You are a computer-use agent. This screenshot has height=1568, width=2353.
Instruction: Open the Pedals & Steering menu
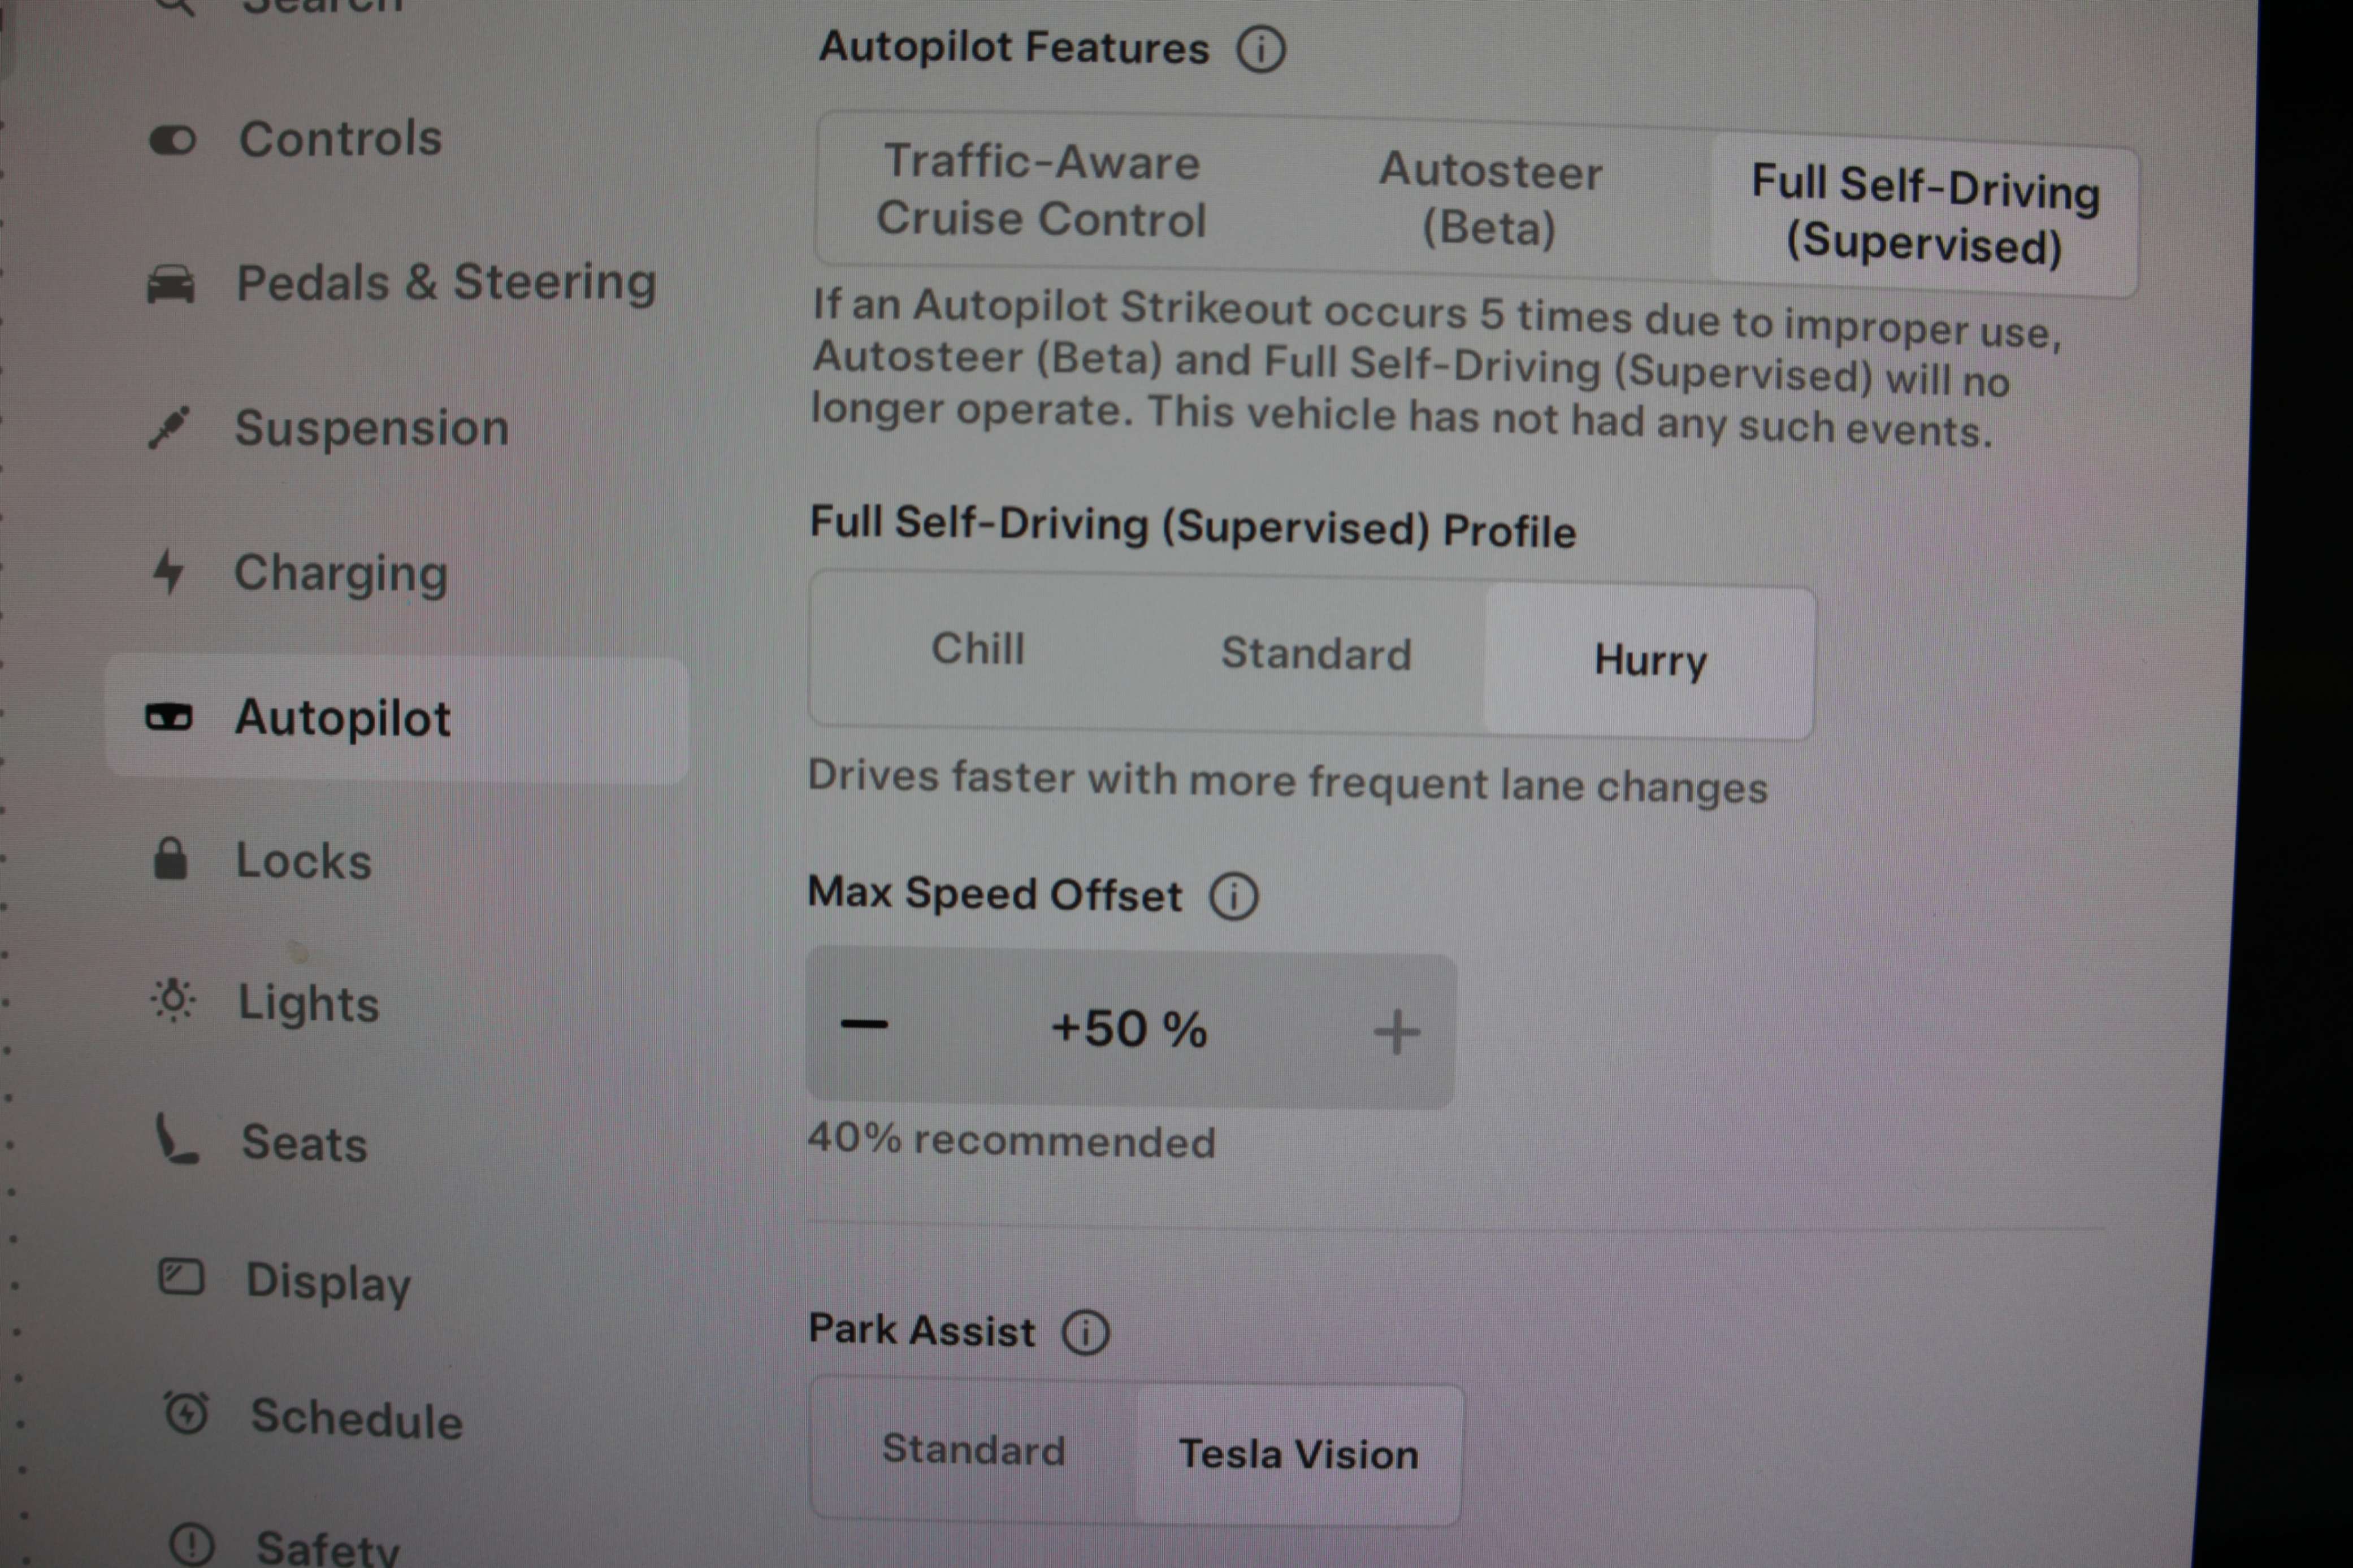[445, 283]
